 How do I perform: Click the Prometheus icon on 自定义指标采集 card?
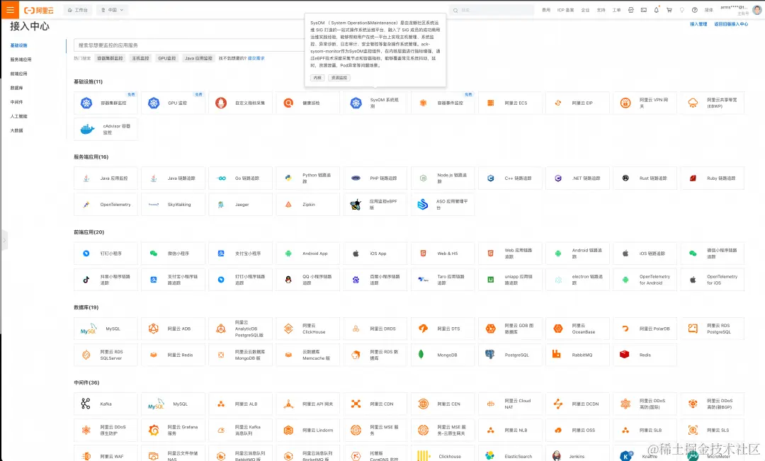click(x=221, y=103)
